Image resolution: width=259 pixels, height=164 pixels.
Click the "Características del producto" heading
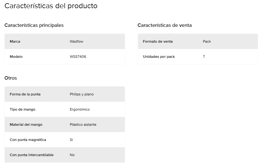[x=51, y=6]
